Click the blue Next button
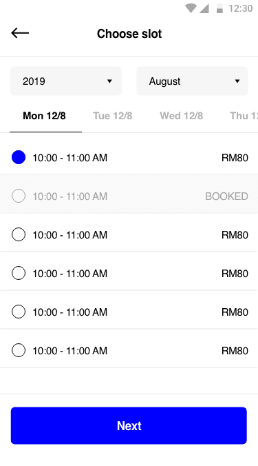Viewport: 258px width, 466px height. 129,425
